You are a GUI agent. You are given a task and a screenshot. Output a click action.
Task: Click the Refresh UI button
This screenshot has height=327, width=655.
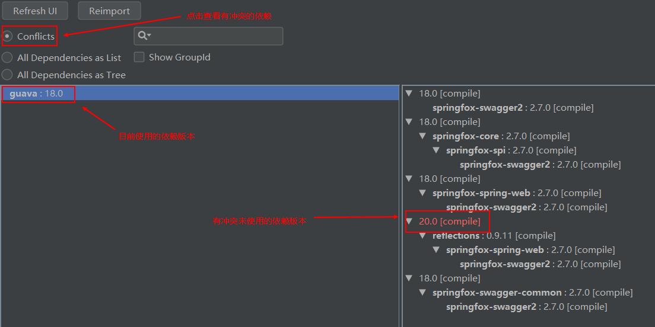point(35,11)
